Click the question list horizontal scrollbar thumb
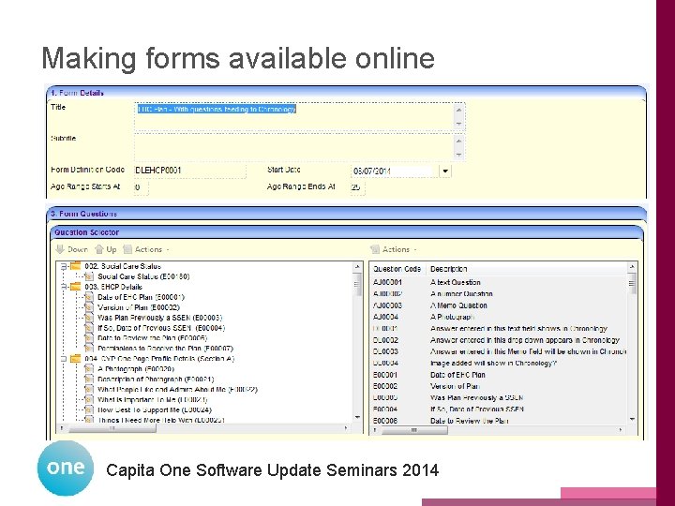 tap(414, 430)
